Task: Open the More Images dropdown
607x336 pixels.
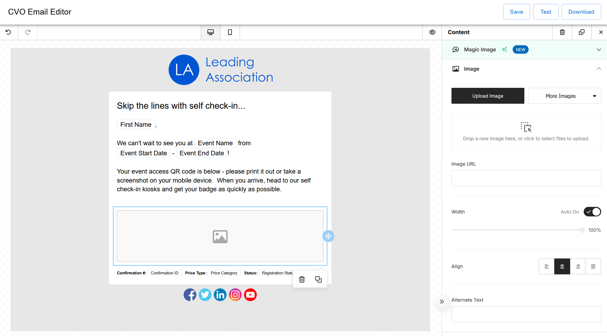Action: [565, 96]
